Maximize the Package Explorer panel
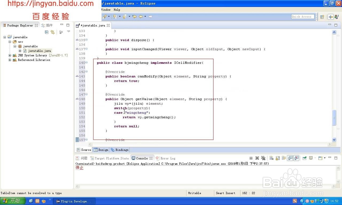This screenshot has width=342, height=205. [x=68, y=25]
